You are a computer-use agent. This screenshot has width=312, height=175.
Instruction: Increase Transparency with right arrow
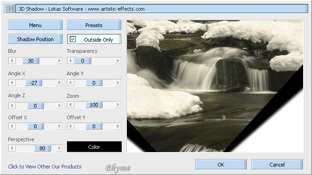point(118,60)
